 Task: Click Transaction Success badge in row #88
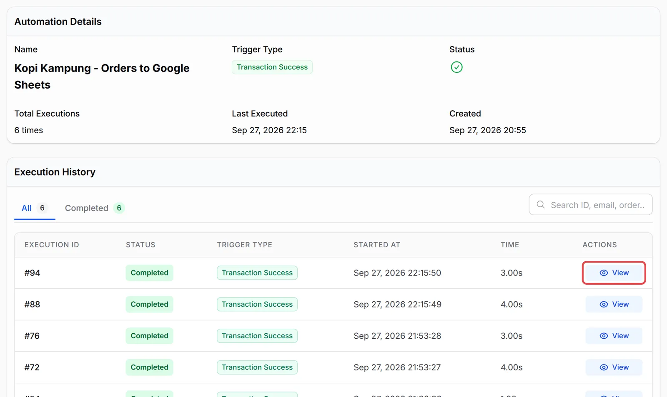(x=257, y=304)
